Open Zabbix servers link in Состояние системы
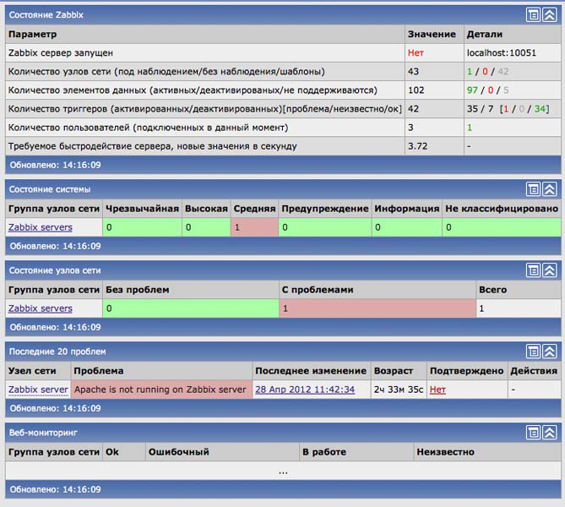The width and height of the screenshot is (565, 507). pos(41,227)
